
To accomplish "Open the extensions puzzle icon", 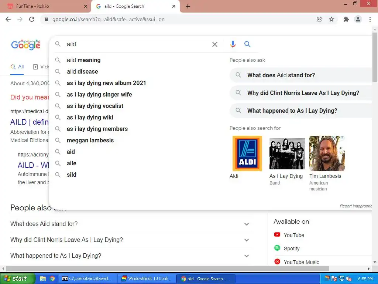I will [x=346, y=19].
